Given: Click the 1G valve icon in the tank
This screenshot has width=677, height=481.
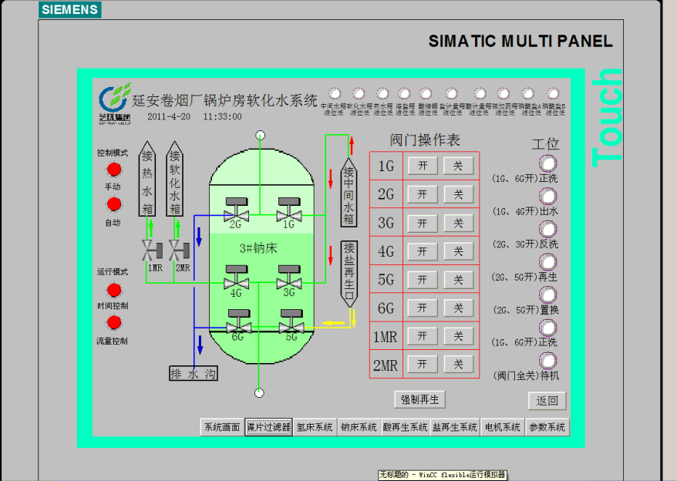Looking at the screenshot, I should pyautogui.click(x=289, y=209).
